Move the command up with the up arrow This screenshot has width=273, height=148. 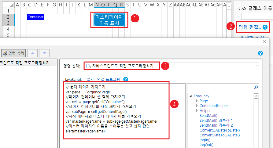tap(33, 53)
